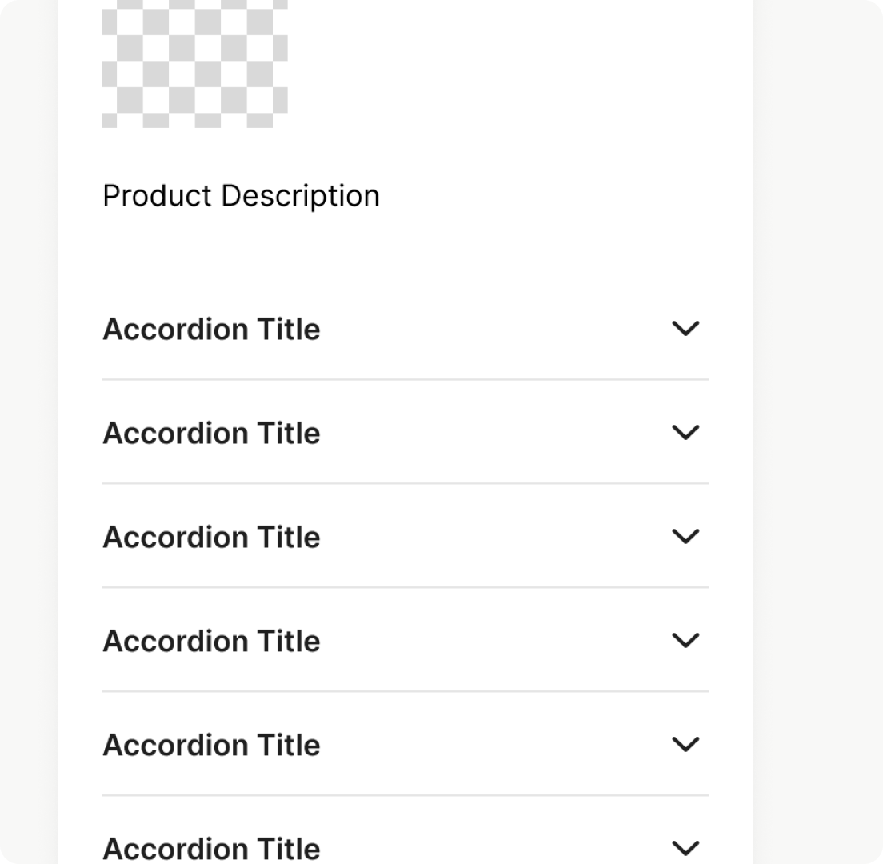Click the gray background left of the card

(28, 432)
